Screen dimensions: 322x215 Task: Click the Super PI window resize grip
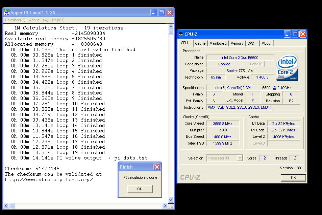click(x=171, y=206)
